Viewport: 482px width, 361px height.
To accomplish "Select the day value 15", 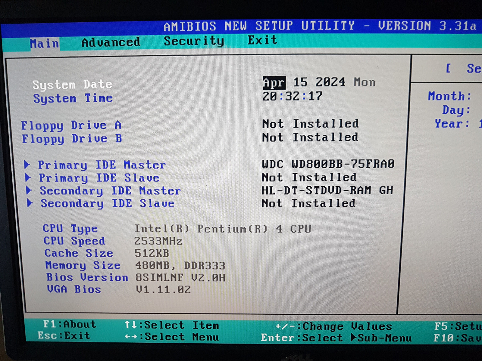I will point(300,82).
